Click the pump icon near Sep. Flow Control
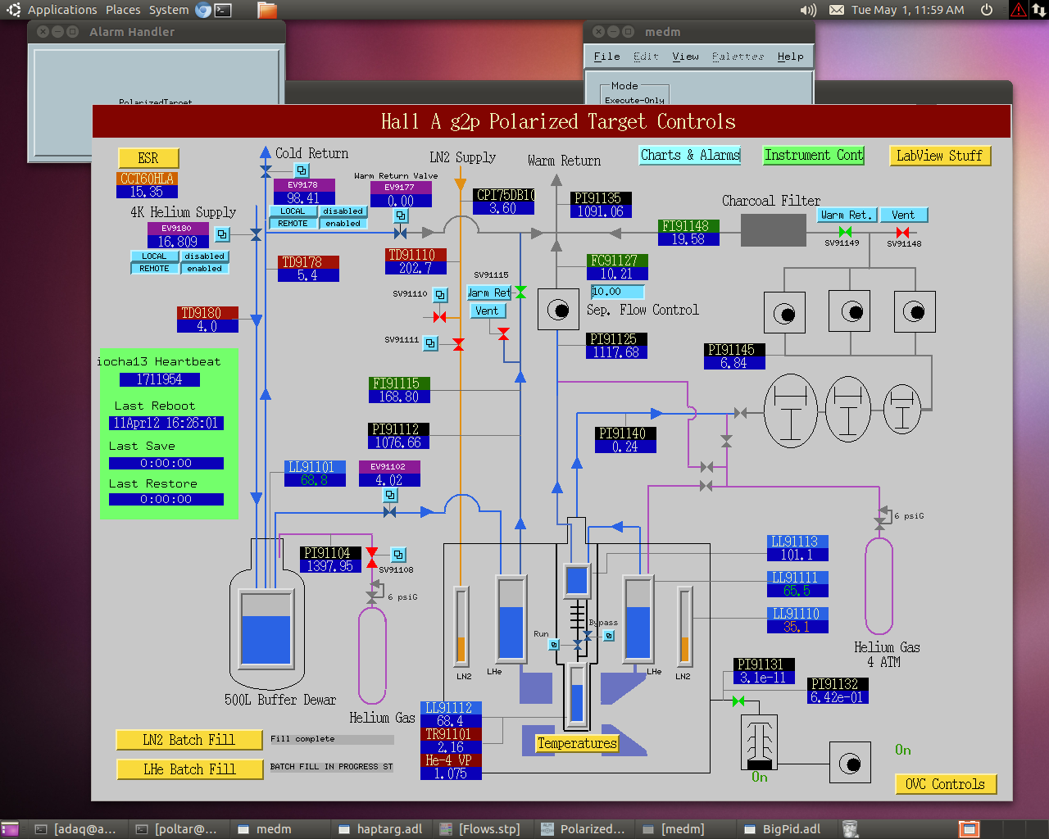The image size is (1049, 839). click(x=558, y=311)
